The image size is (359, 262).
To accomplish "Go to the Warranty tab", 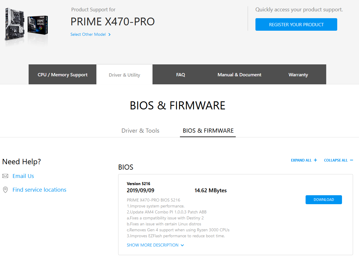I will [x=298, y=75].
